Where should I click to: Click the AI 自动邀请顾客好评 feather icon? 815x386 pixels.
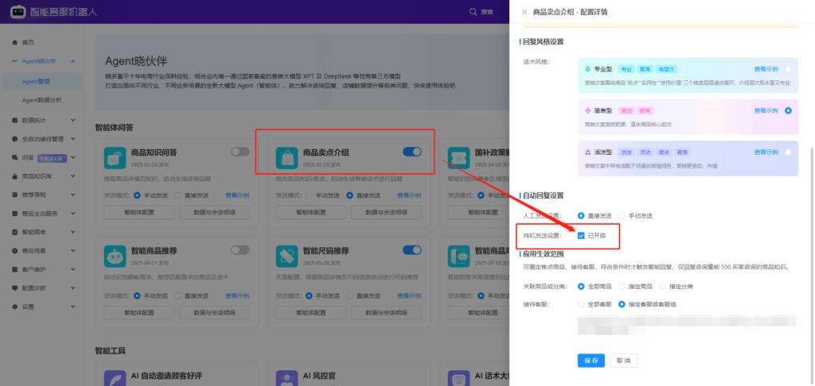point(115,380)
